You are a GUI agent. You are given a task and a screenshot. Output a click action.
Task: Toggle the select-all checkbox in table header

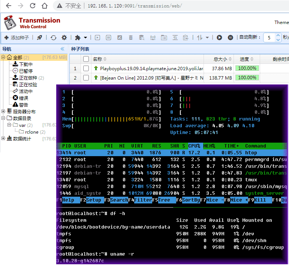(x=86, y=59)
